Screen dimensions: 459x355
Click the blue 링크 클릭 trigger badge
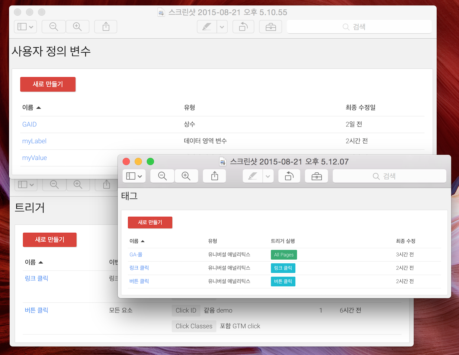(x=283, y=268)
